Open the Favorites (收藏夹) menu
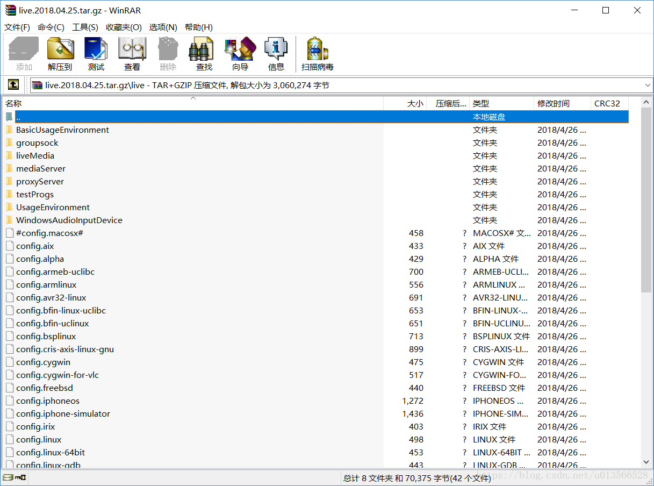This screenshot has width=654, height=486. click(x=124, y=27)
